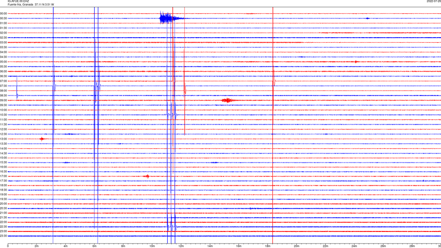Click the small blue event near 25m on 00:30 trace
The height and width of the screenshot is (248, 441).
pos(367,18)
